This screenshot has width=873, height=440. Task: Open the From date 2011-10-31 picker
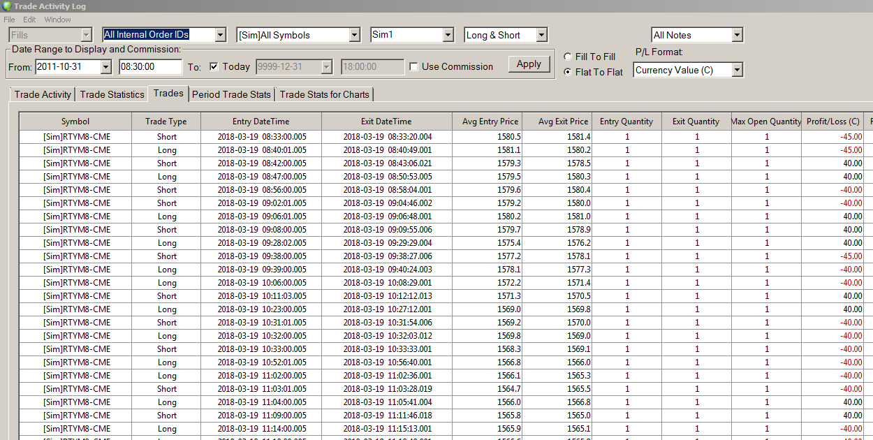tap(105, 67)
